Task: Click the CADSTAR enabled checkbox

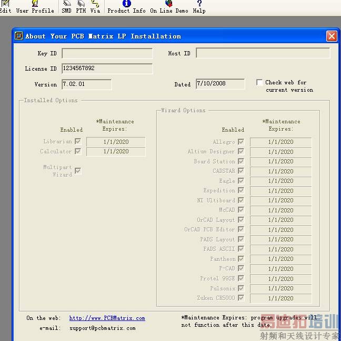Action: pyautogui.click(x=240, y=171)
